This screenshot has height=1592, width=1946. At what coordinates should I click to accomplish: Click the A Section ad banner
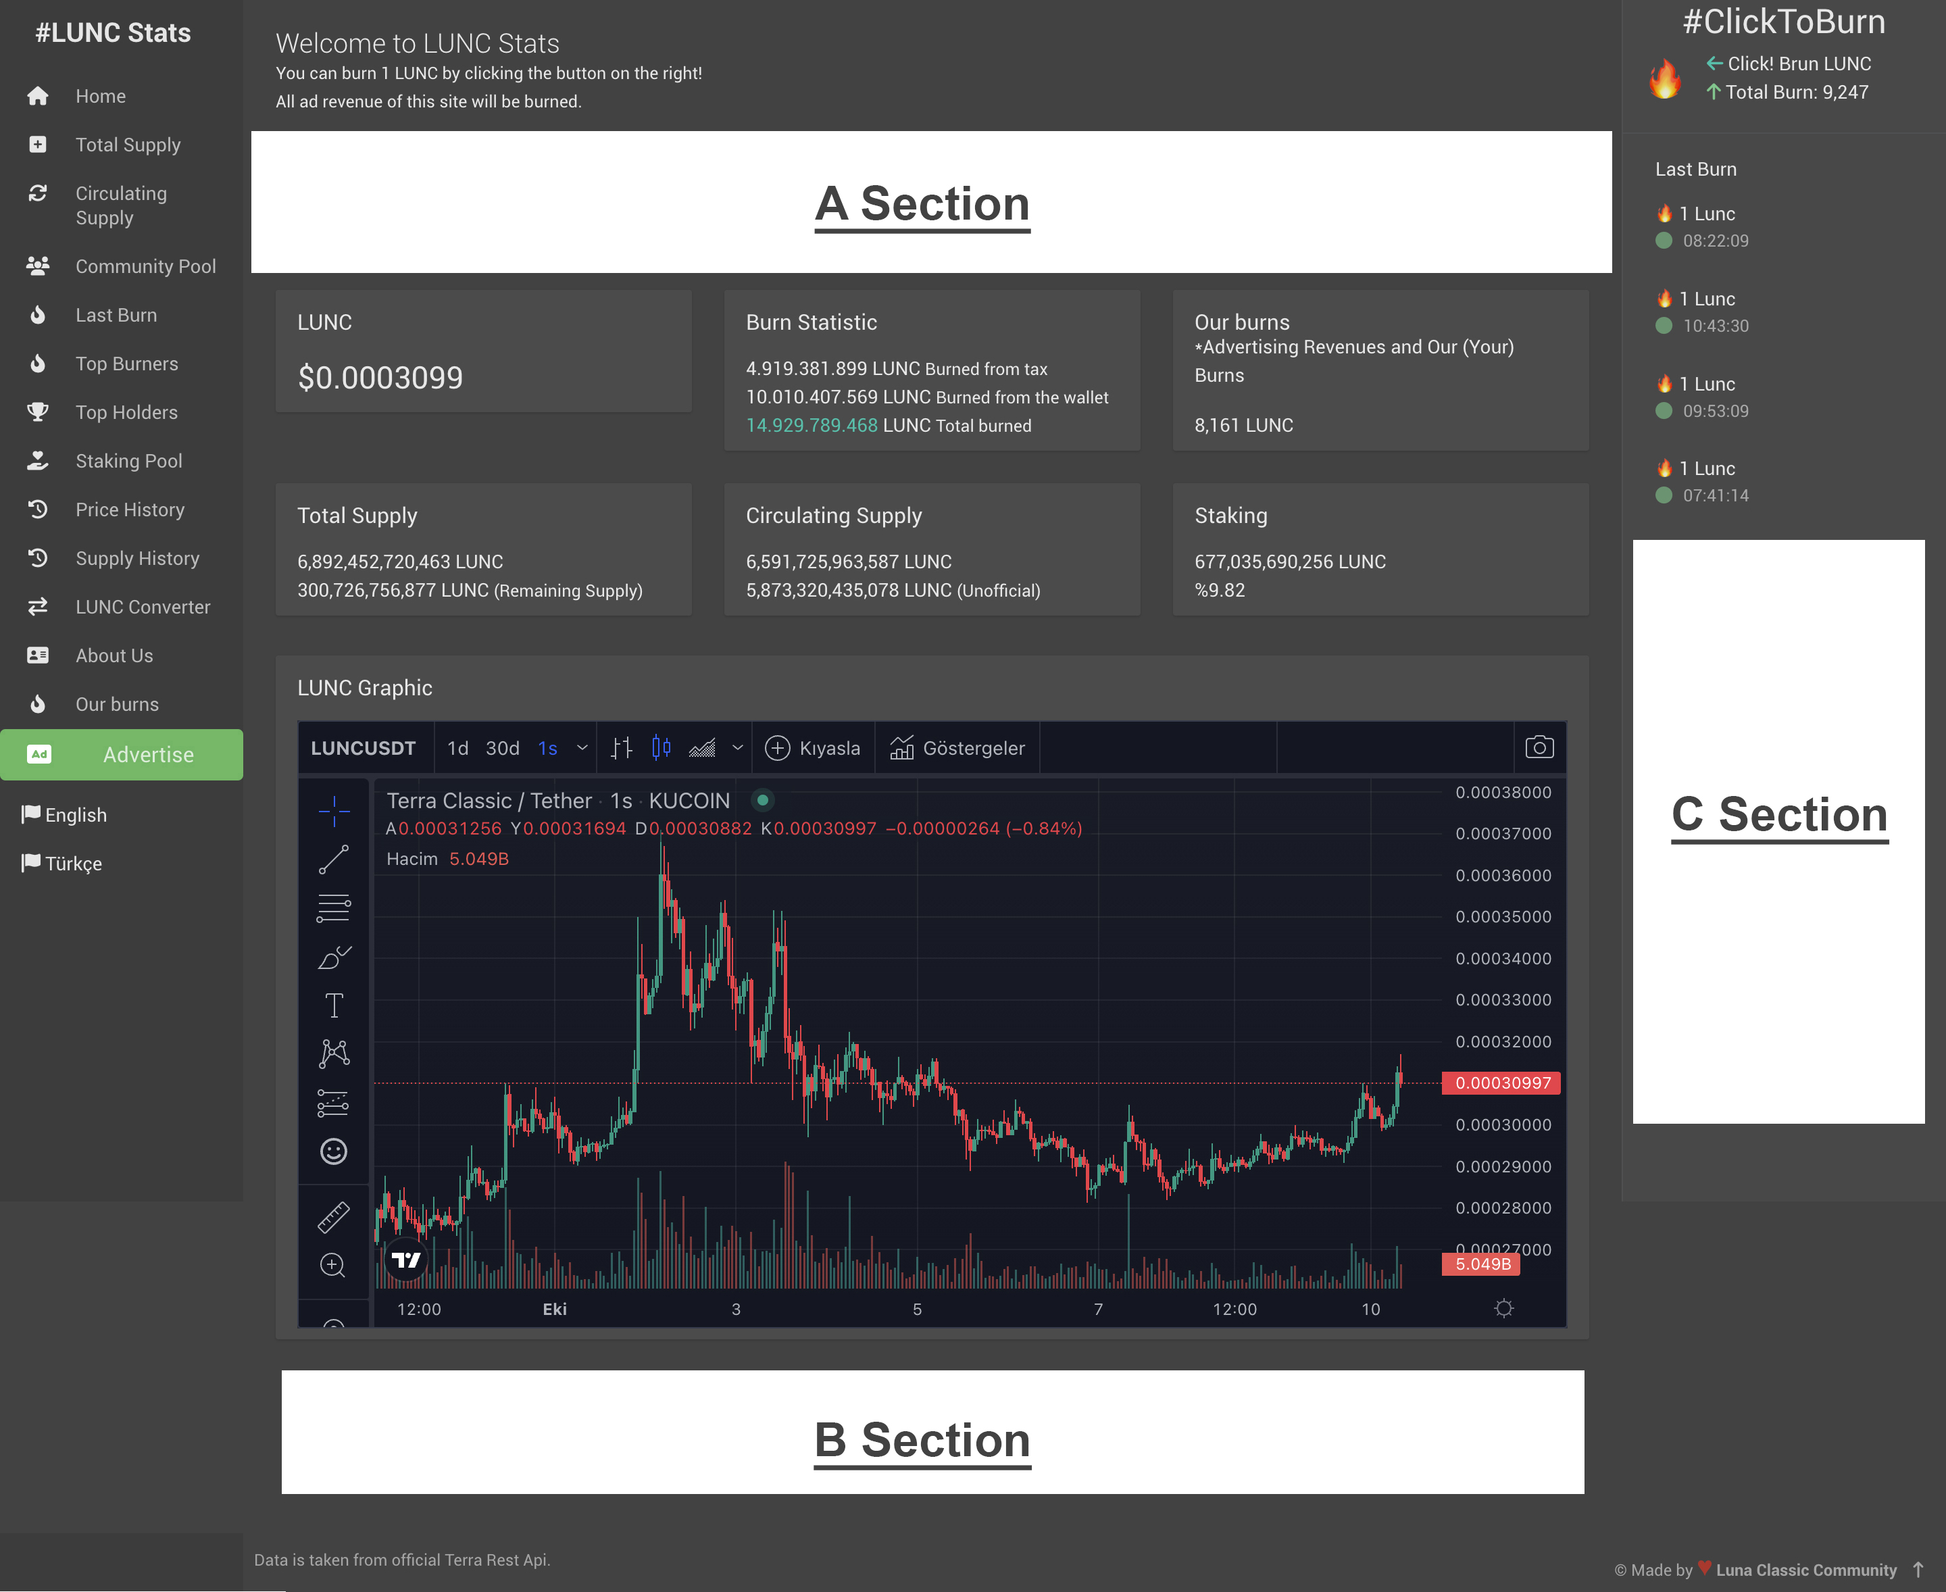[x=931, y=202]
